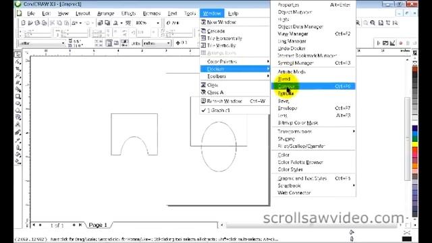Choose Refresh Window from Window menu

click(235, 101)
